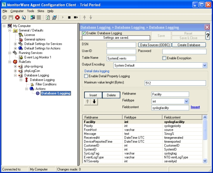213x173 pixels.
Task: Open the Skins menu
Action: 41,11
